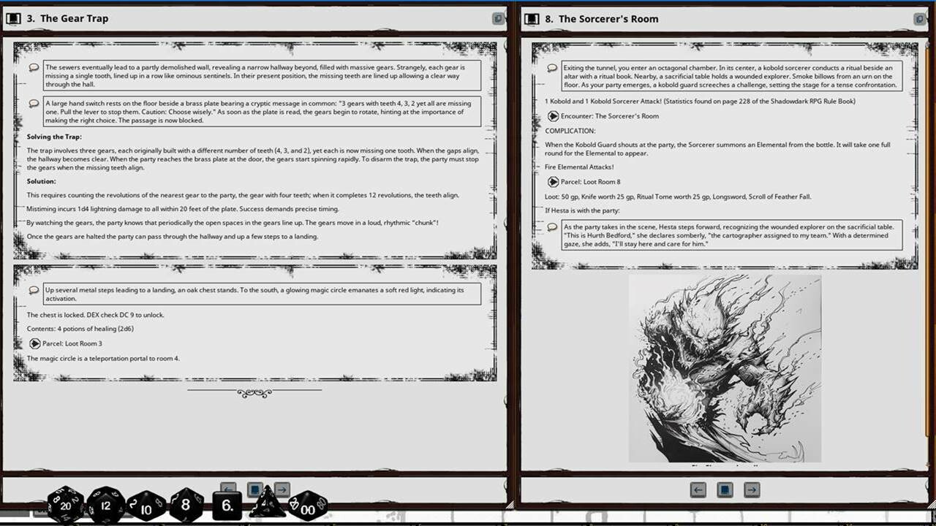Click the Encounter: The Sorcerer's Room play icon

[x=553, y=115]
